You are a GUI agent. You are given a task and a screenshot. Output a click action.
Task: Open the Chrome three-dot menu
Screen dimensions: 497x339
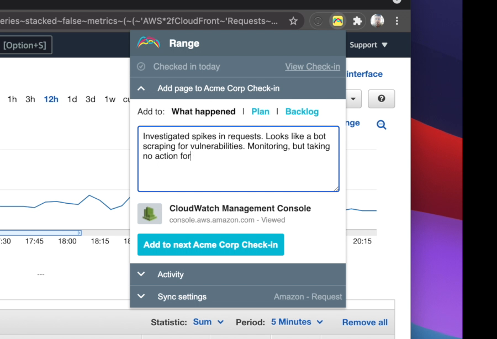tap(397, 21)
